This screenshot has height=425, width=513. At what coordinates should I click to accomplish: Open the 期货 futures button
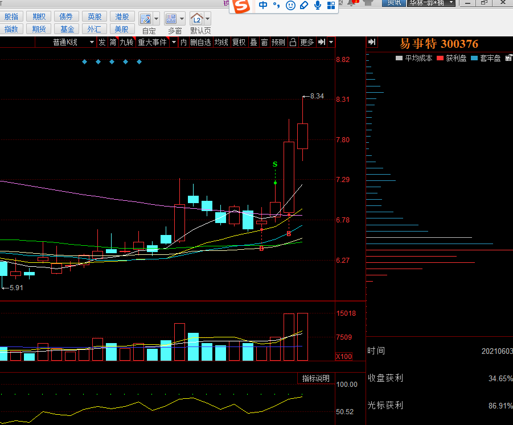click(x=39, y=29)
